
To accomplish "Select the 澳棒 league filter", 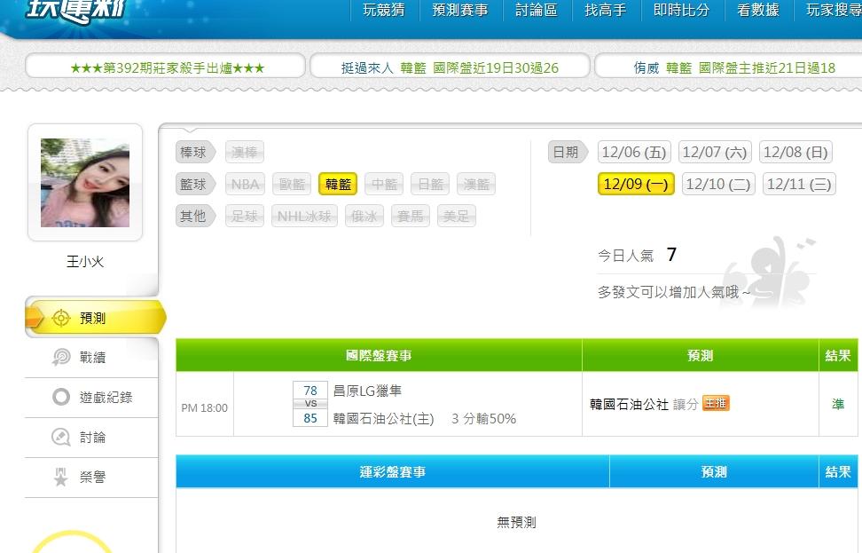I will 245,152.
